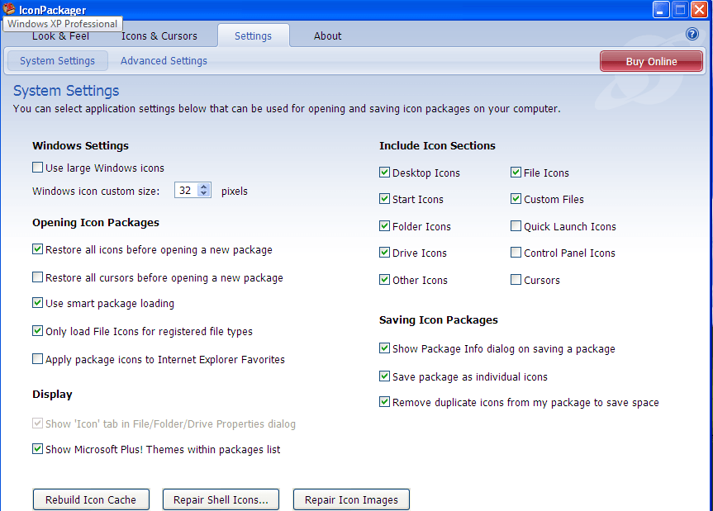Open Advanced Settings
This screenshot has width=713, height=511.
163,60
